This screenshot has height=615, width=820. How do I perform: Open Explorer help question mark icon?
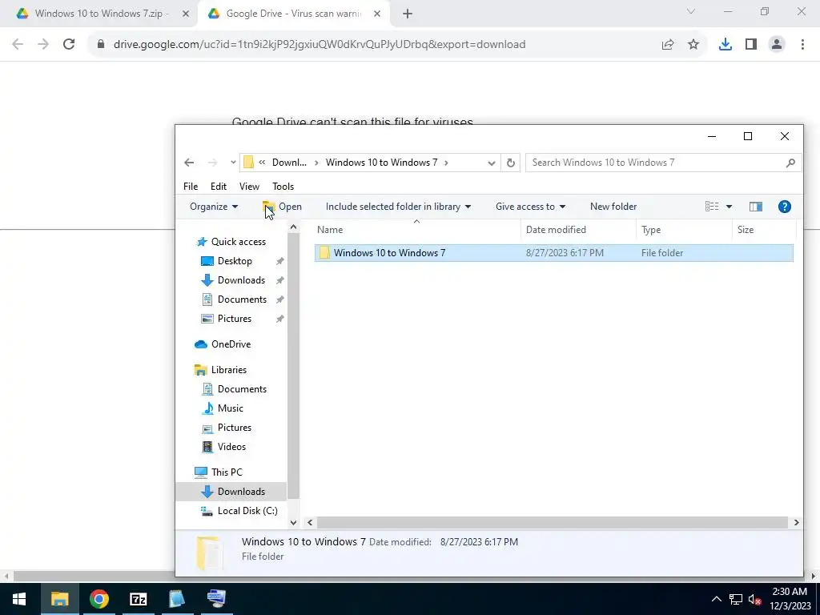click(785, 207)
